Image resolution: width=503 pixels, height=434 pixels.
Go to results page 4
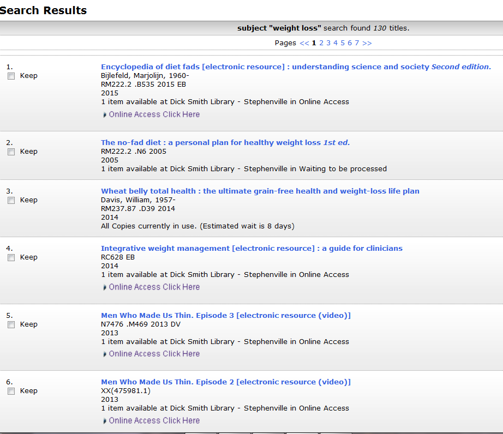(335, 43)
